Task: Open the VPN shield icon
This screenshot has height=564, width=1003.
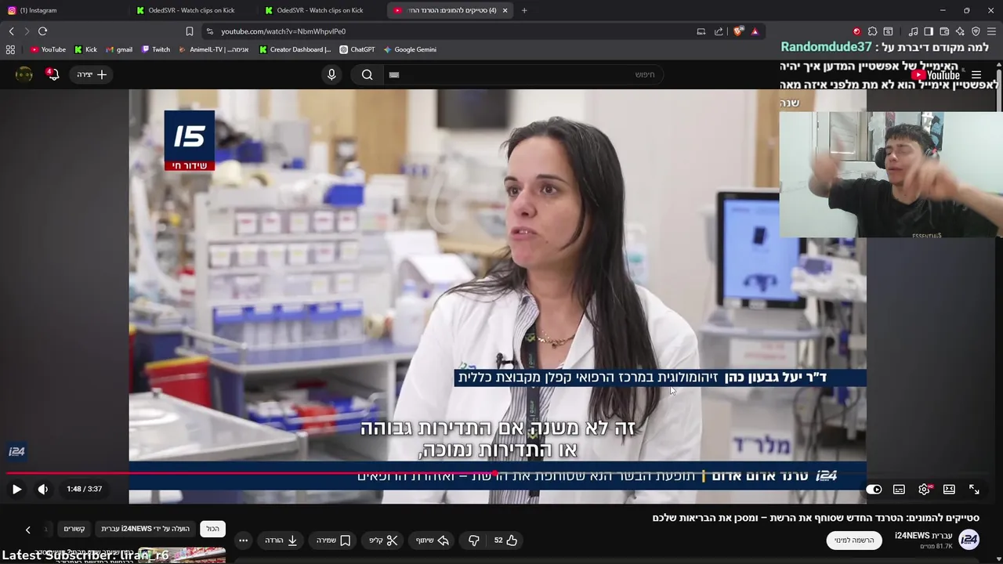Action: (976, 31)
